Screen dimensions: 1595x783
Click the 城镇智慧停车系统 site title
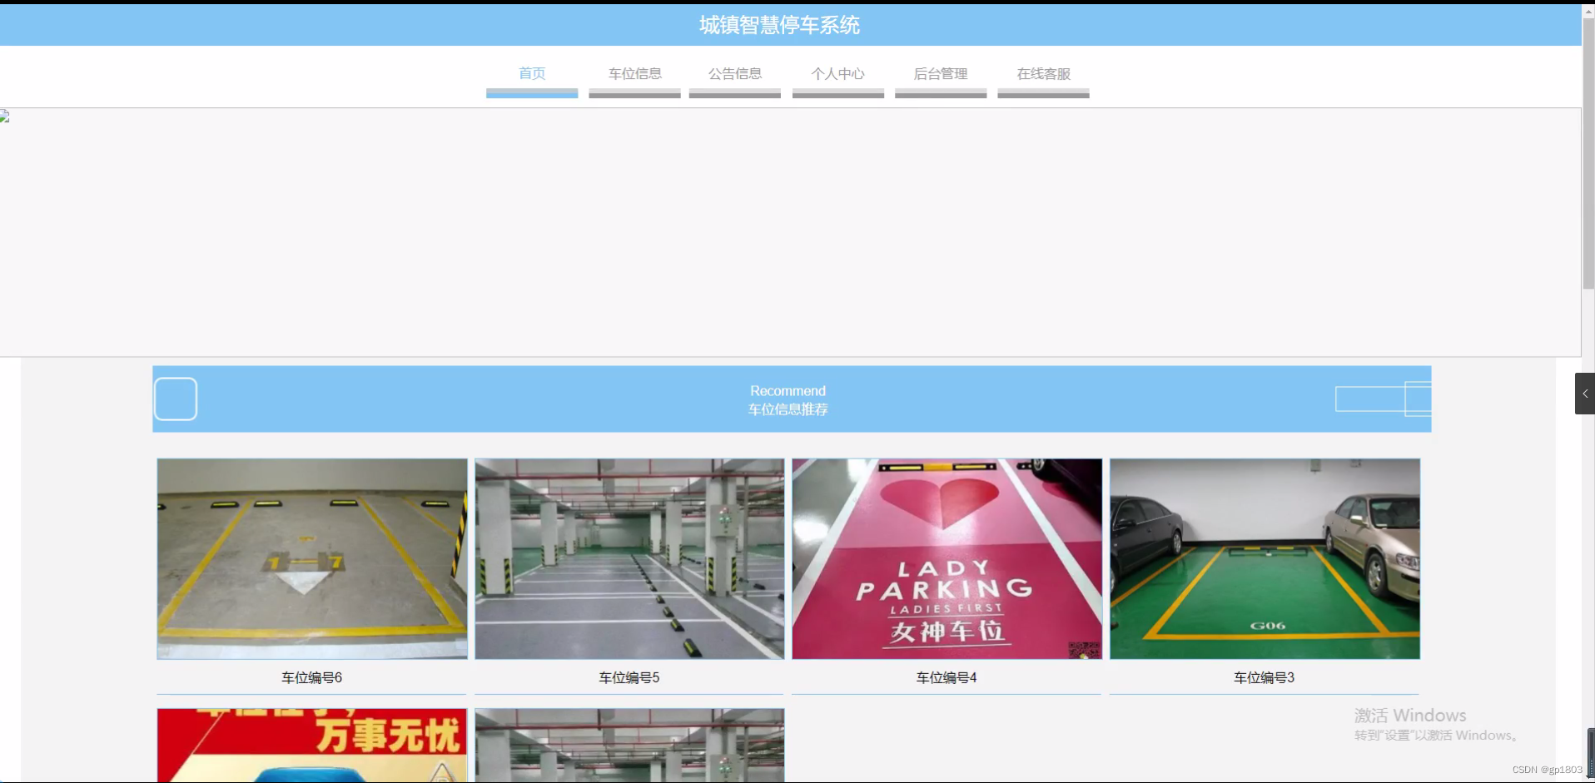pos(780,25)
